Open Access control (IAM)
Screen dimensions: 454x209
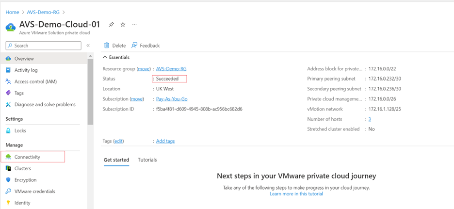tap(44, 81)
